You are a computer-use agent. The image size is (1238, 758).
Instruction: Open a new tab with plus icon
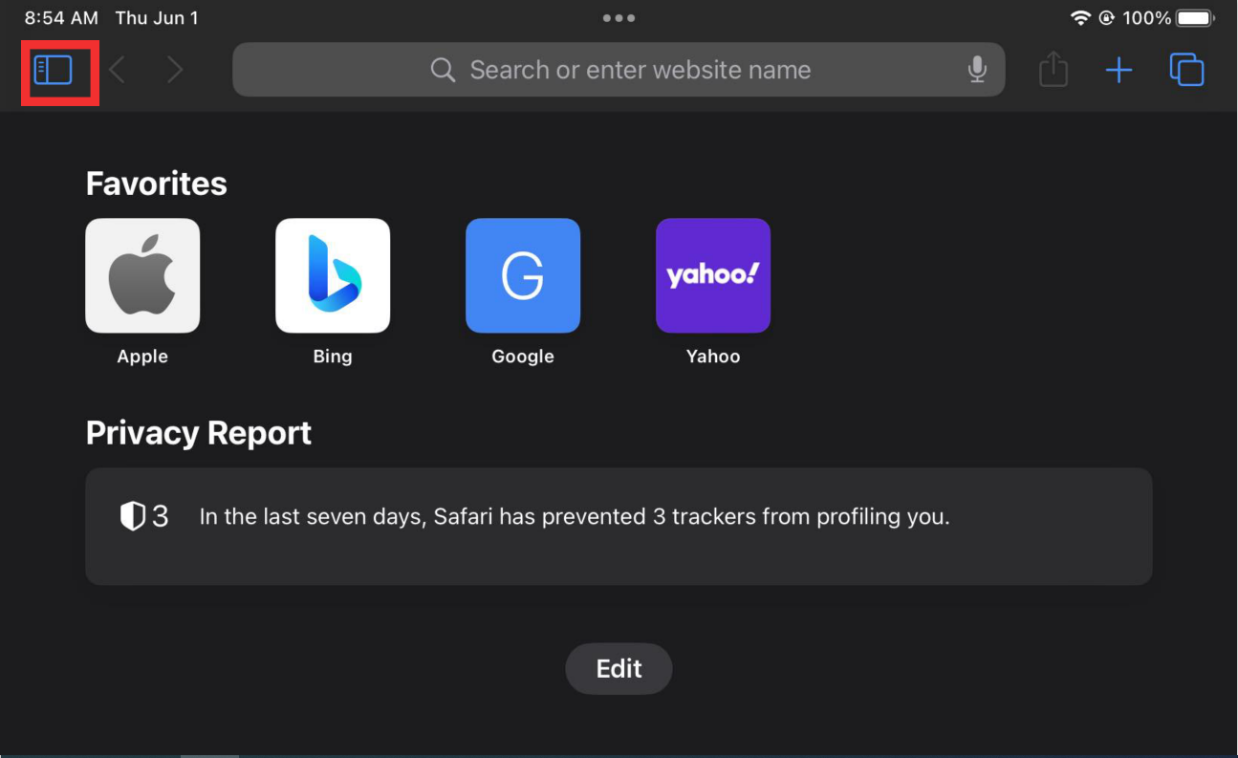point(1119,70)
